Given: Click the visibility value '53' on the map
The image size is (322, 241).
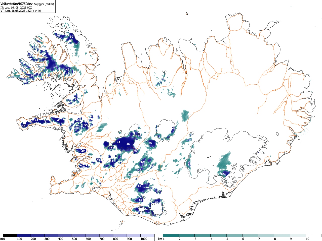Looking at the screenshot, I should [x=157, y=203].
